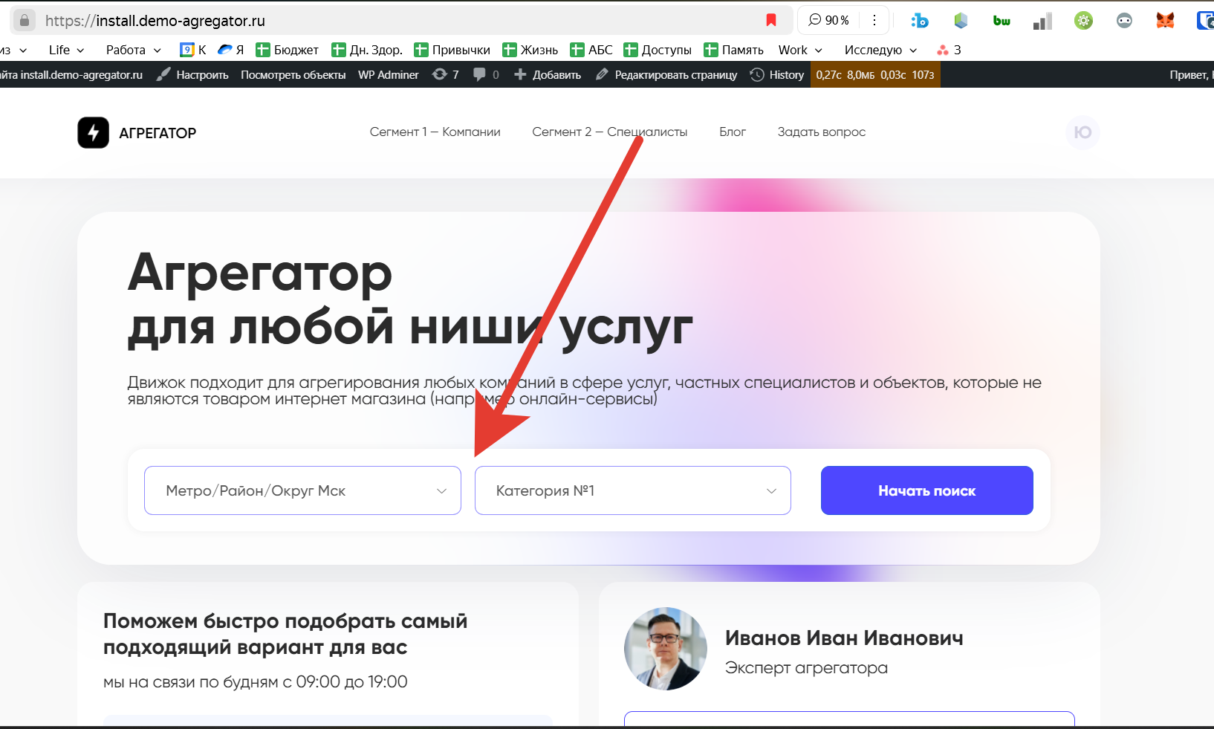The width and height of the screenshot is (1214, 729).
Task: Click the user avatar circle labeled Ю
Action: (1082, 132)
